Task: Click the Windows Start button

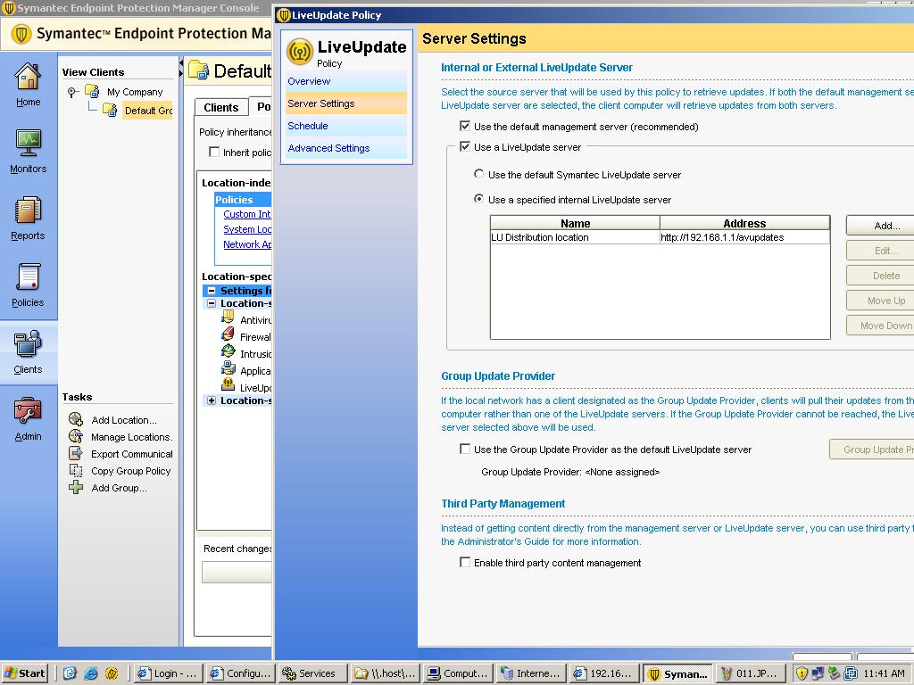Action: tap(25, 673)
